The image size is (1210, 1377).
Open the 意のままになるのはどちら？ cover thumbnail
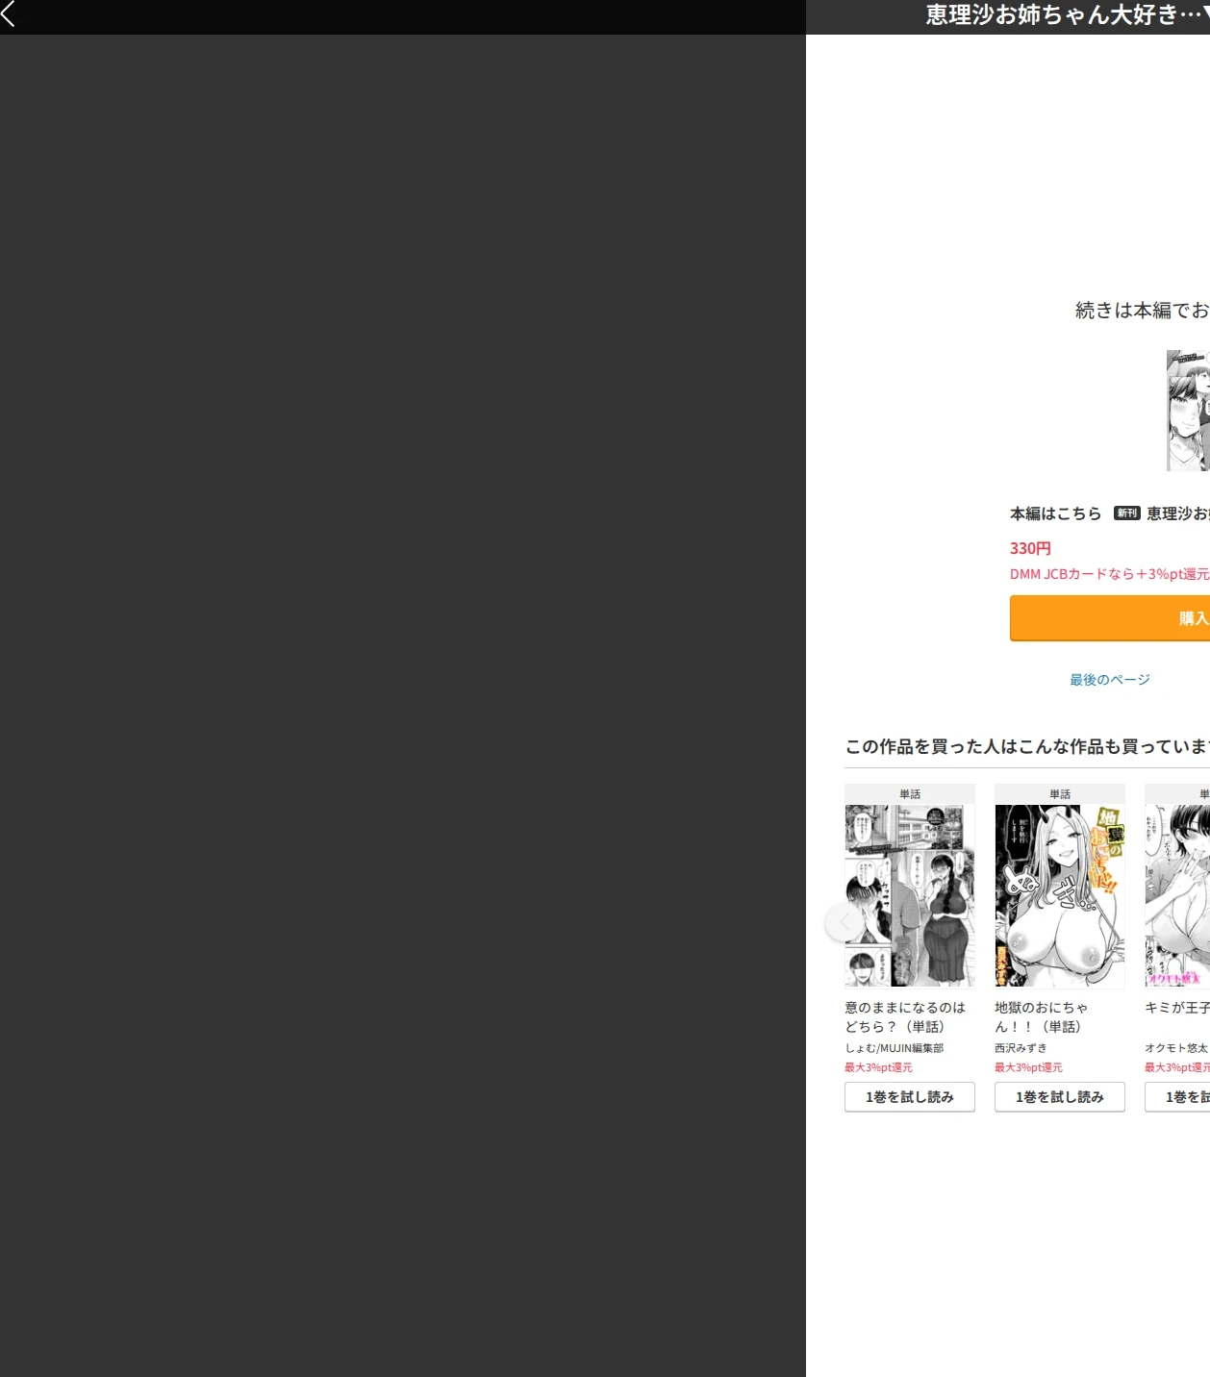(910, 896)
